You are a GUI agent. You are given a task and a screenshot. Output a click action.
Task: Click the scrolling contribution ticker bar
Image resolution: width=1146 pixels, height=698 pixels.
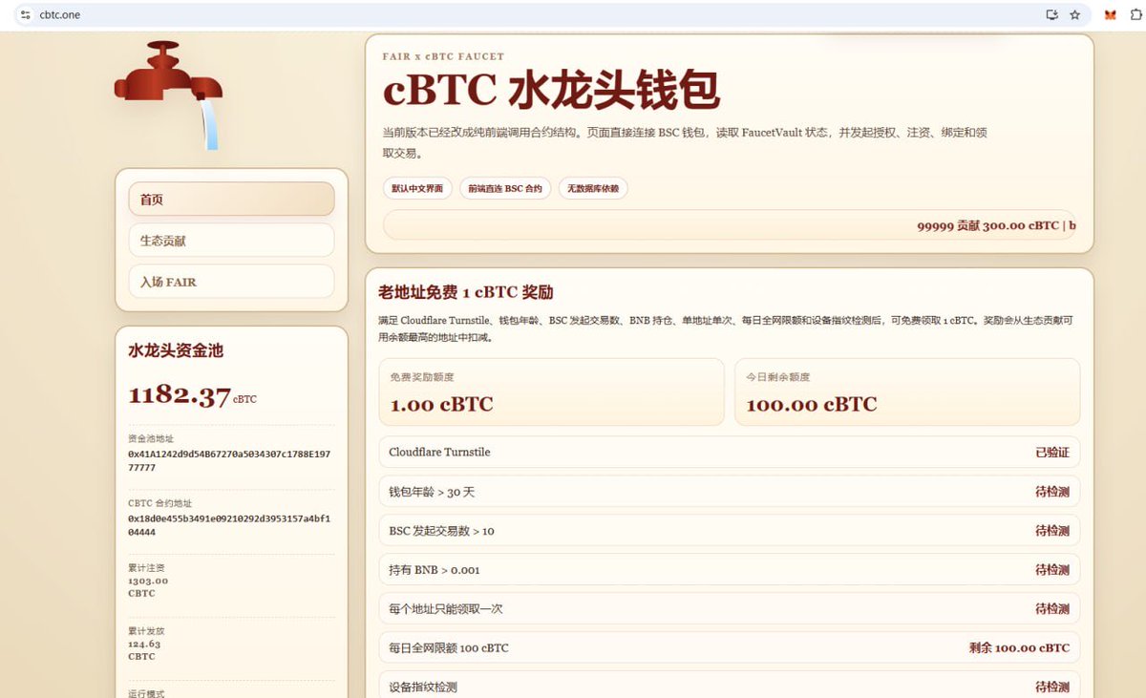pos(729,225)
